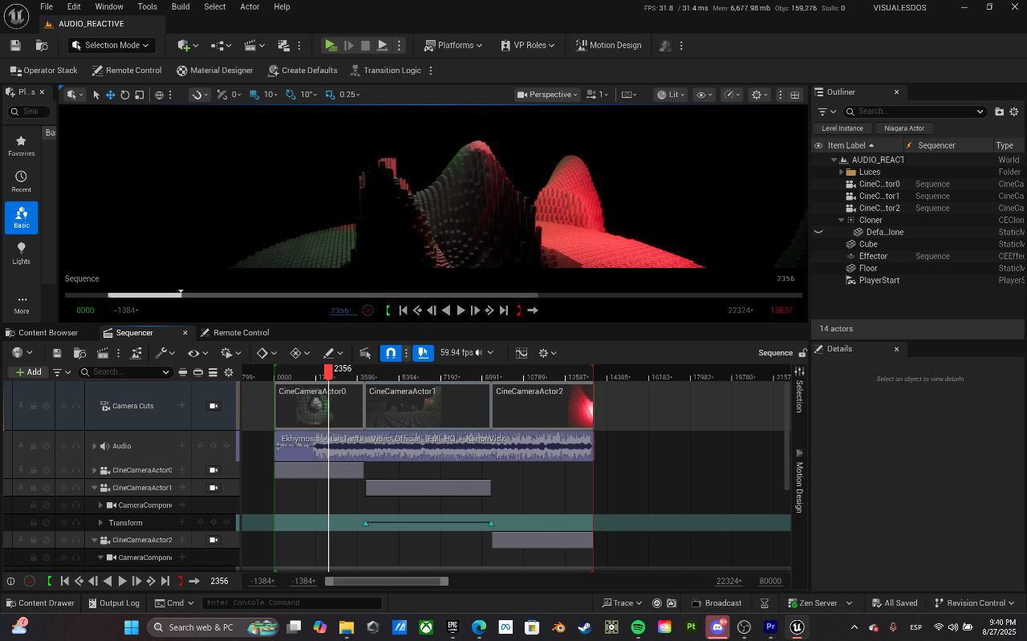Image resolution: width=1027 pixels, height=641 pixels.
Task: Click the Sequencer horizontal range scrollbar
Action: tap(386, 582)
